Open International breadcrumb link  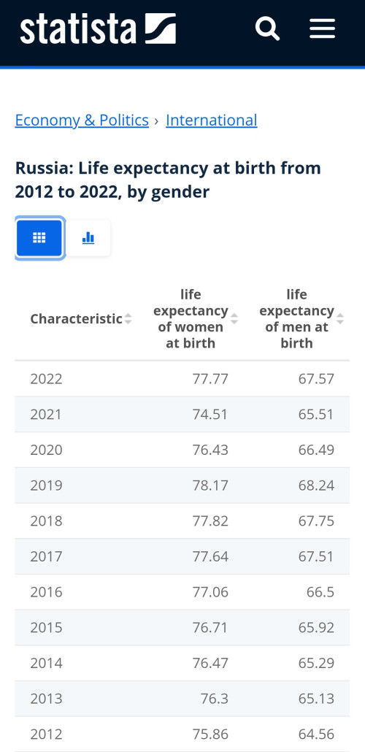pos(212,120)
